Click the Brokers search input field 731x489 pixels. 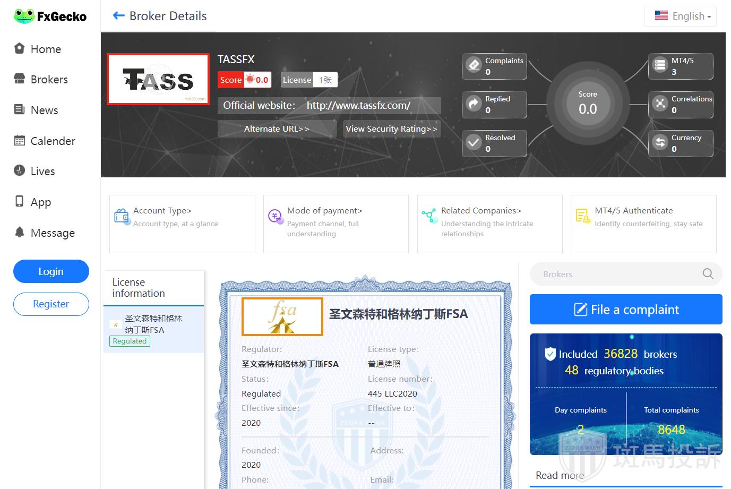click(616, 274)
